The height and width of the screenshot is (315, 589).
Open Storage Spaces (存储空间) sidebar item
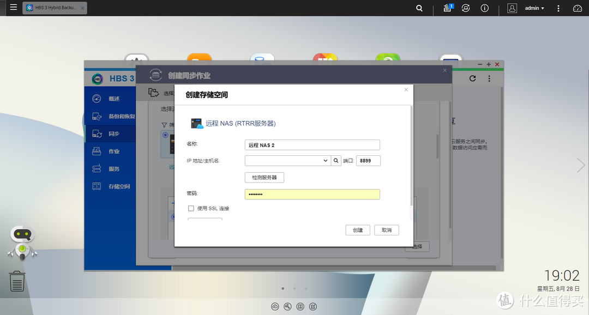(x=110, y=186)
